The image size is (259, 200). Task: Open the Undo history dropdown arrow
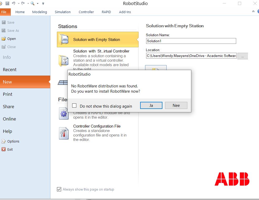tap(19, 3)
